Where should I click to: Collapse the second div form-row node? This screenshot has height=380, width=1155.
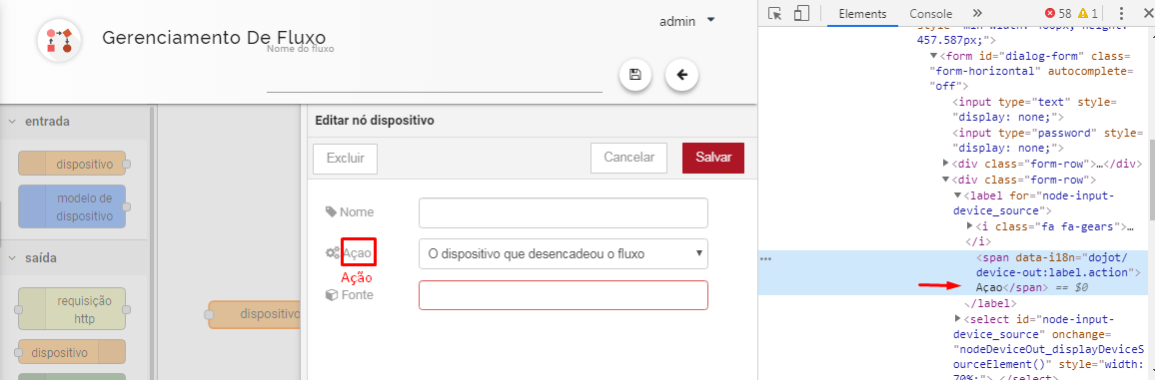point(946,180)
